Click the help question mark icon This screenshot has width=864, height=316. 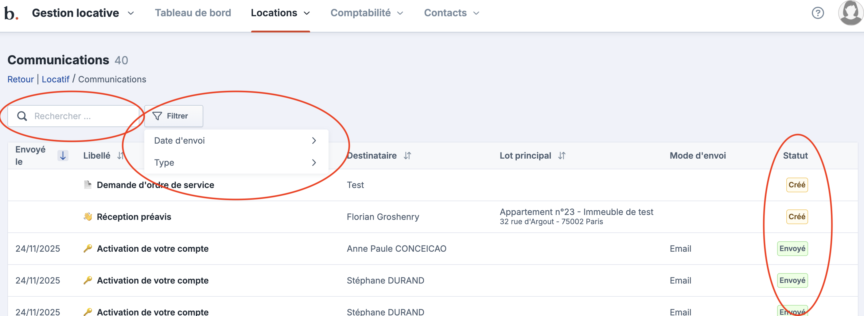point(817,13)
